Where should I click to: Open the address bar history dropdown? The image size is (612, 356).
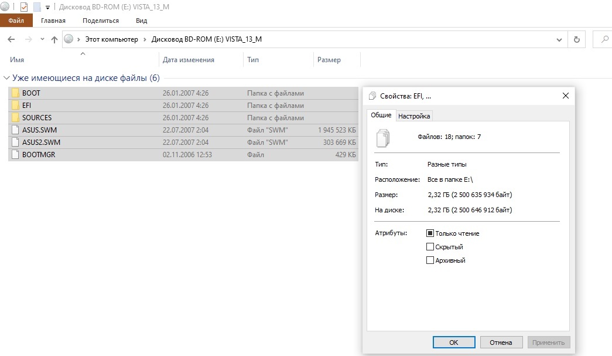click(559, 39)
